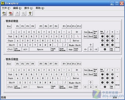
Task: Click the left arrow key in 替换前键盘
Action: pyautogui.click(x=85, y=49)
